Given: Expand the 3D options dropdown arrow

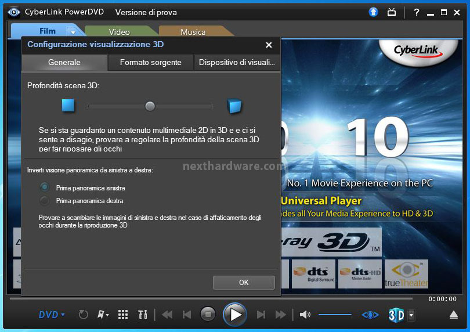Looking at the screenshot, I should [x=411, y=315].
